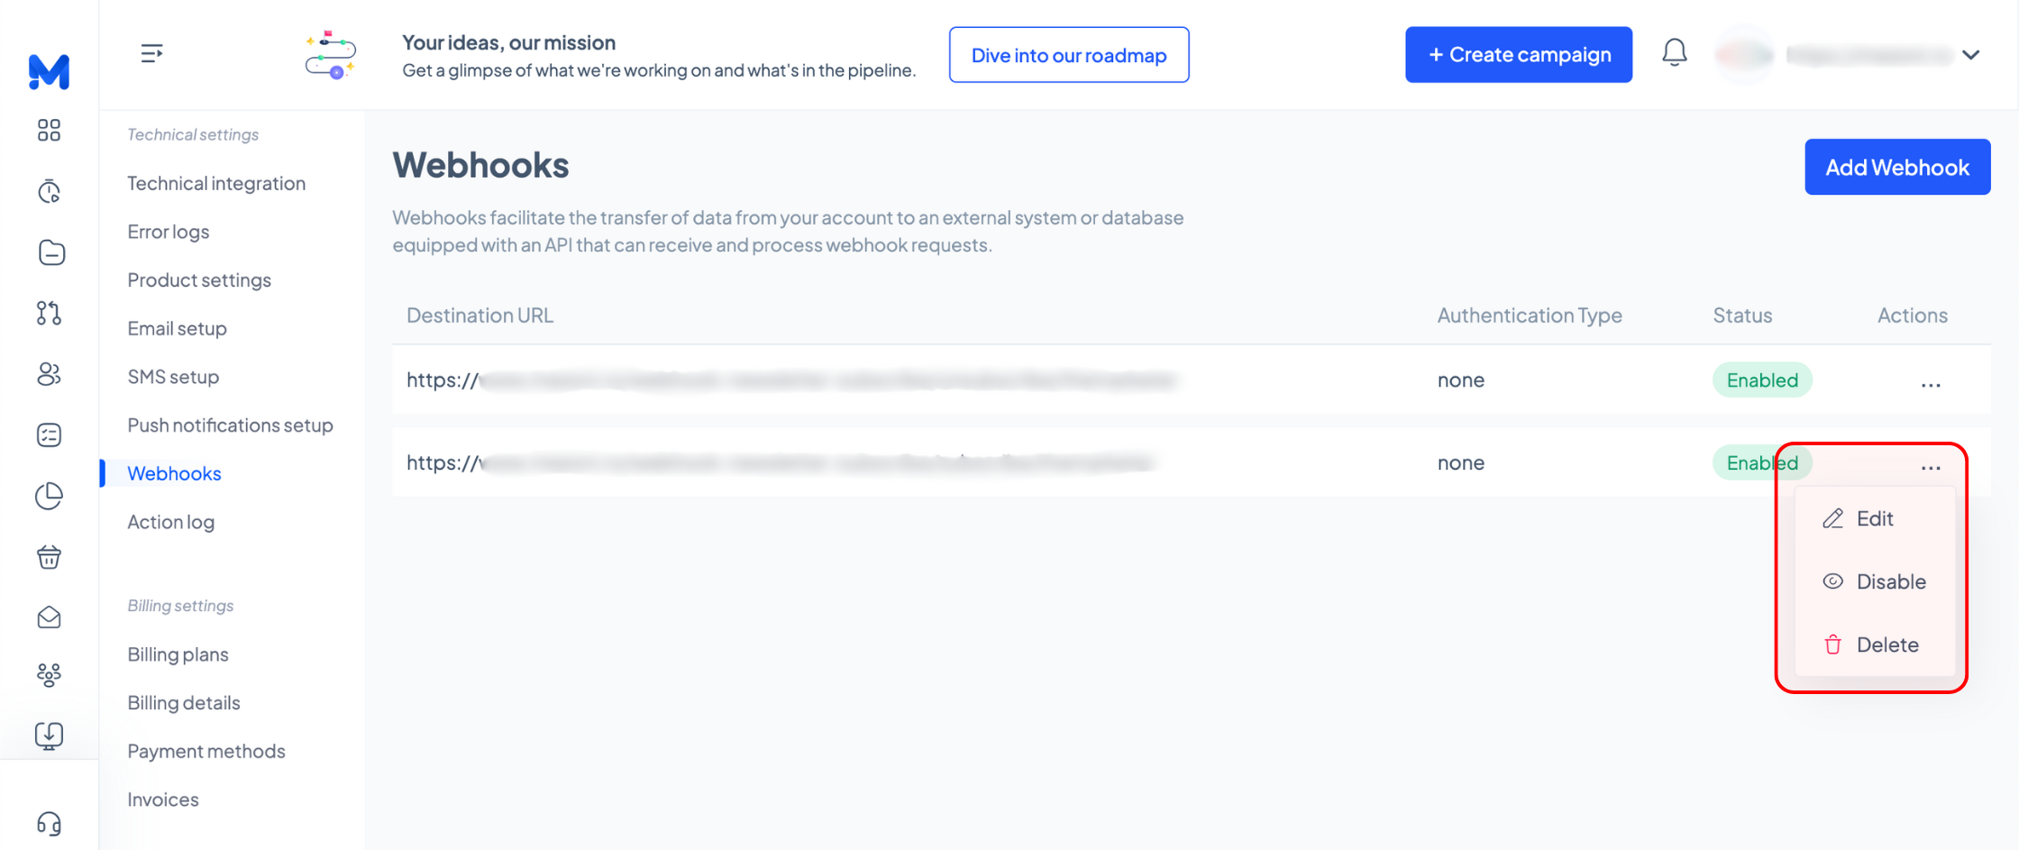Click the headset support icon
The image size is (2019, 850).
coord(49,824)
